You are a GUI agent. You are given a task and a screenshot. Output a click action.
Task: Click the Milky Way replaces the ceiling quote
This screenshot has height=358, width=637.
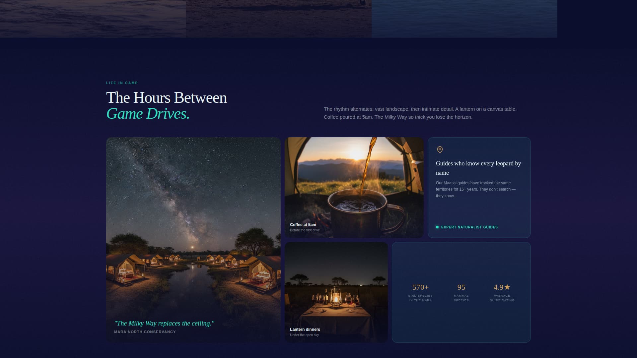[165, 323]
